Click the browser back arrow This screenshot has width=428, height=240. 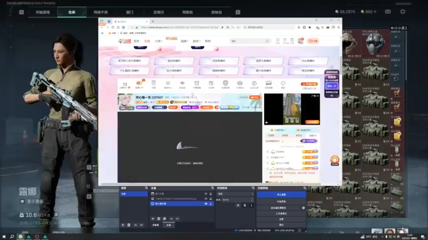102,28
